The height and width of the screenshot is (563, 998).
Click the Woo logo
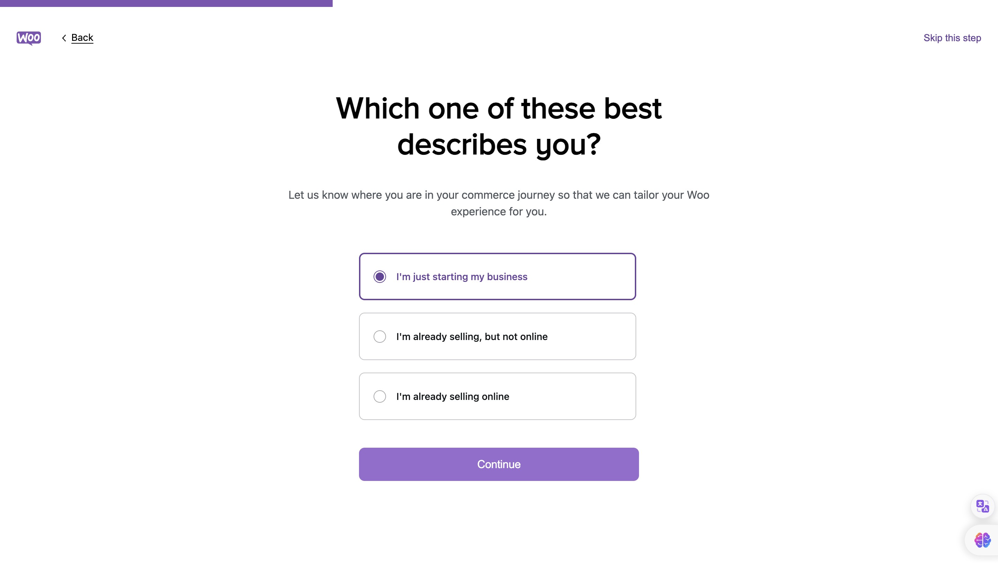(x=29, y=38)
